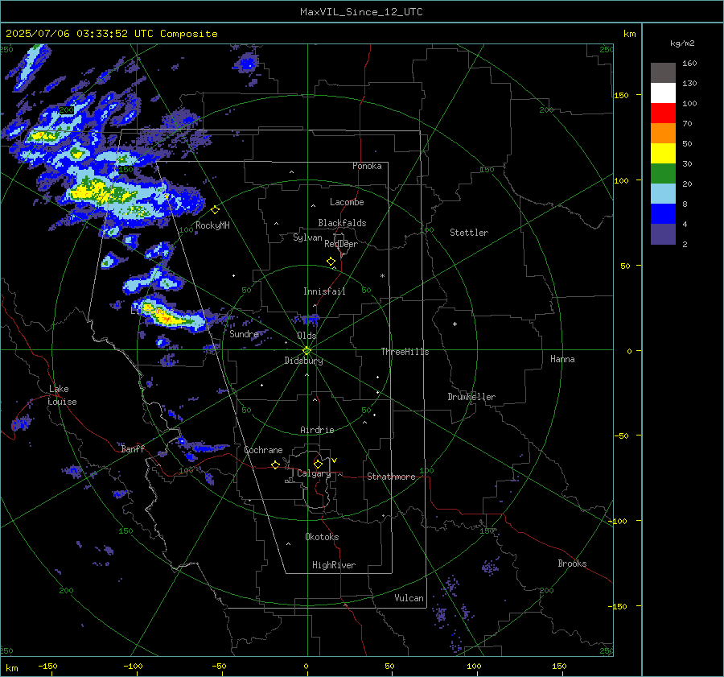The height and width of the screenshot is (677, 724).
Task: Select the light blue 8-20 legend swatch
Action: click(x=663, y=194)
